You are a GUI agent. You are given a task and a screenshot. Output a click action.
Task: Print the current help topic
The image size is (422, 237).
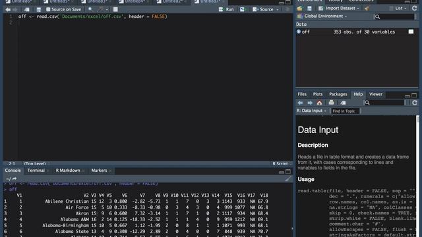coord(331,103)
